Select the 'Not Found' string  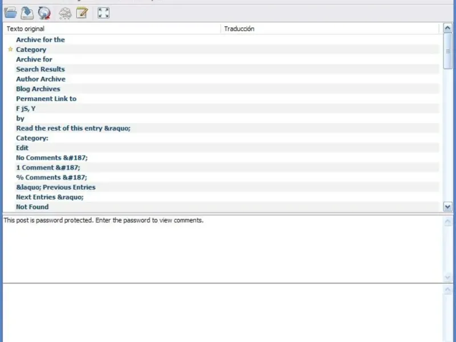221,207
